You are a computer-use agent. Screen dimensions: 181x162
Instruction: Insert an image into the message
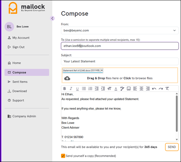point(129,89)
